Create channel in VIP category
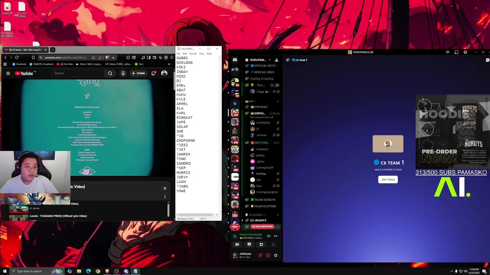This screenshot has width=490, height=275. coord(278,101)
